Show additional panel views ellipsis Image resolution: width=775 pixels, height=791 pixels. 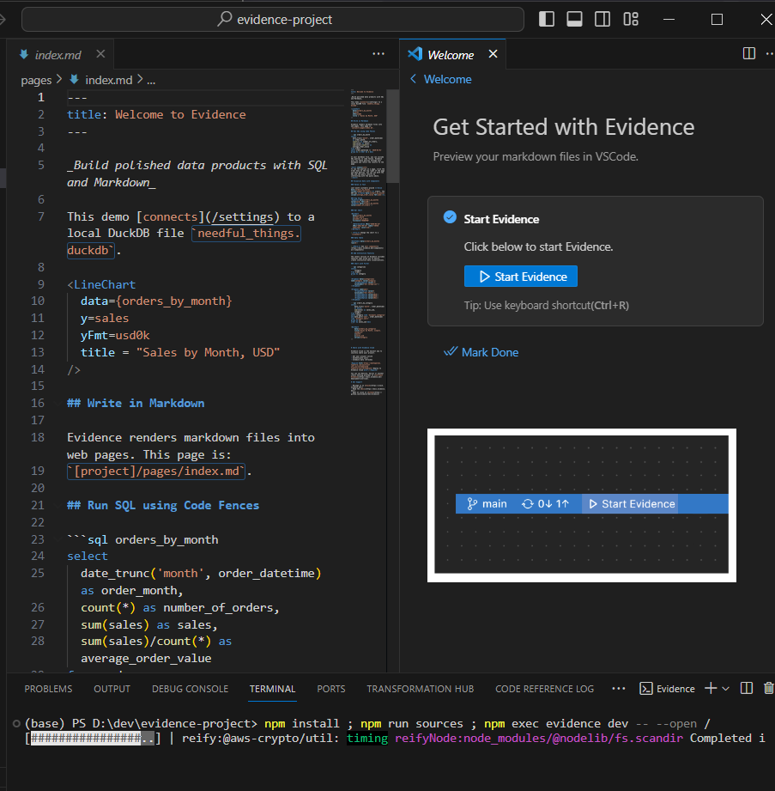[x=619, y=689]
